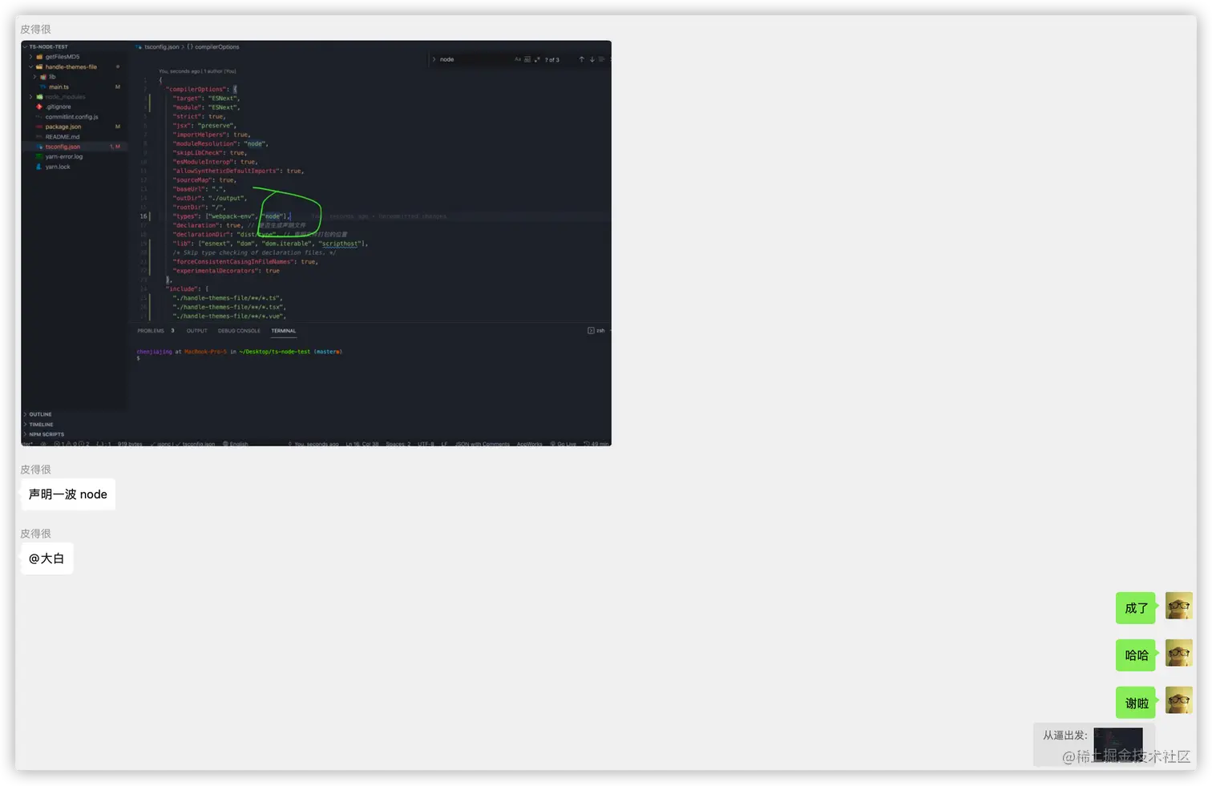
Task: Open commitlint.config.js file
Action: click(71, 117)
